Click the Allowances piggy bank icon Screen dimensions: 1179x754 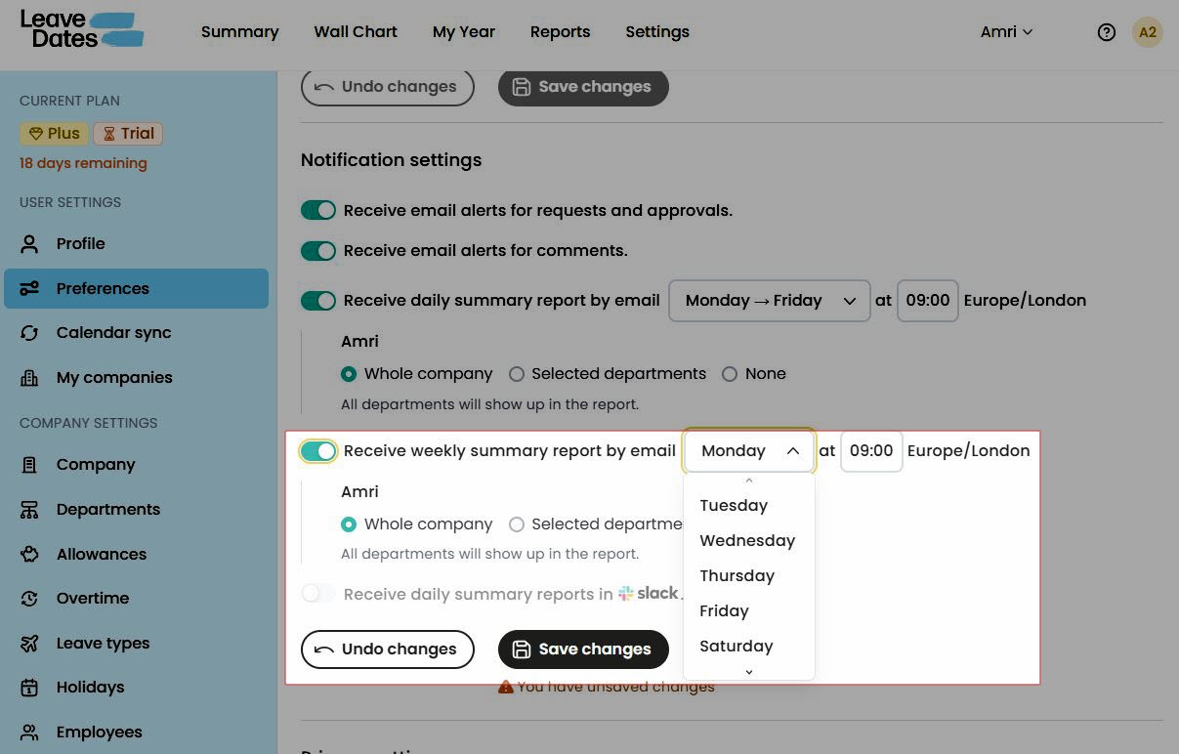pyautogui.click(x=29, y=554)
